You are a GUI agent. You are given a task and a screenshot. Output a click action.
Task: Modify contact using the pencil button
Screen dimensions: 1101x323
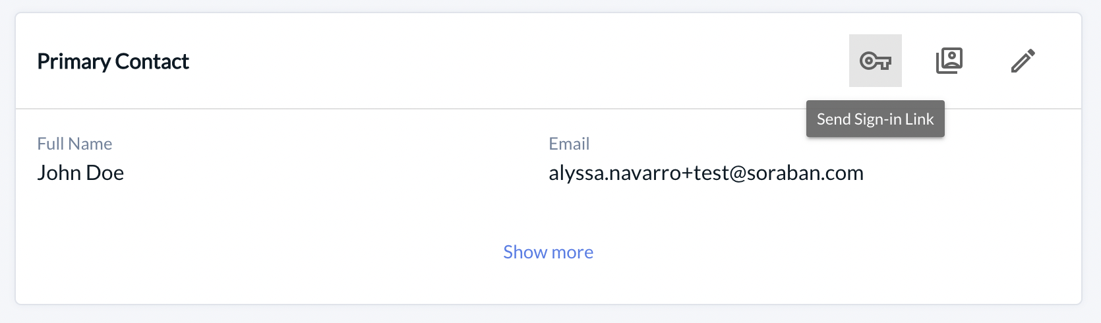pos(1023,61)
